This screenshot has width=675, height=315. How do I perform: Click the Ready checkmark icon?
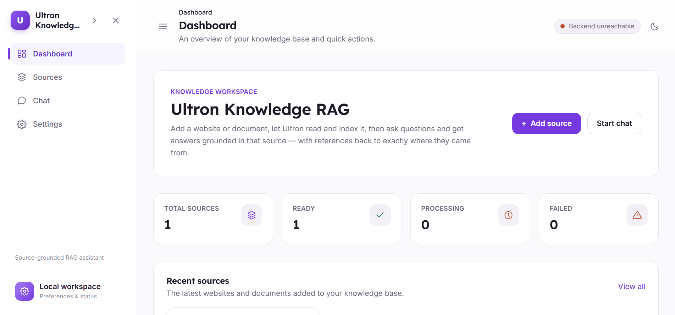point(380,215)
